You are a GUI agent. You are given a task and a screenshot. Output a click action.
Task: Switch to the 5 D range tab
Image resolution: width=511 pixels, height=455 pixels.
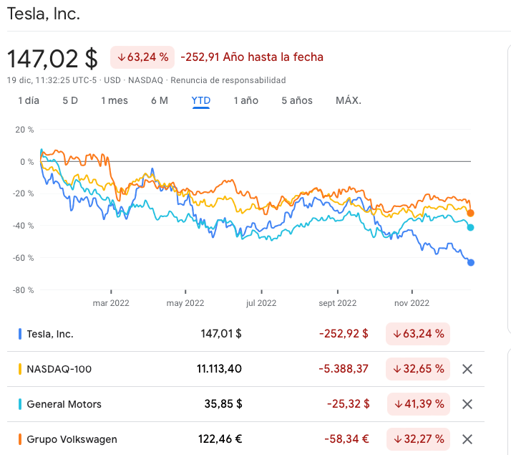click(x=70, y=100)
